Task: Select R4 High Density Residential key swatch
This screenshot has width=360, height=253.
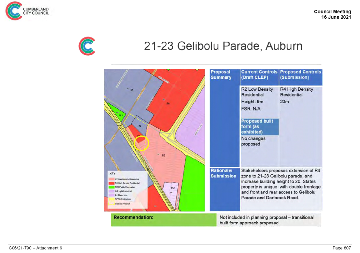Action: [111, 183]
